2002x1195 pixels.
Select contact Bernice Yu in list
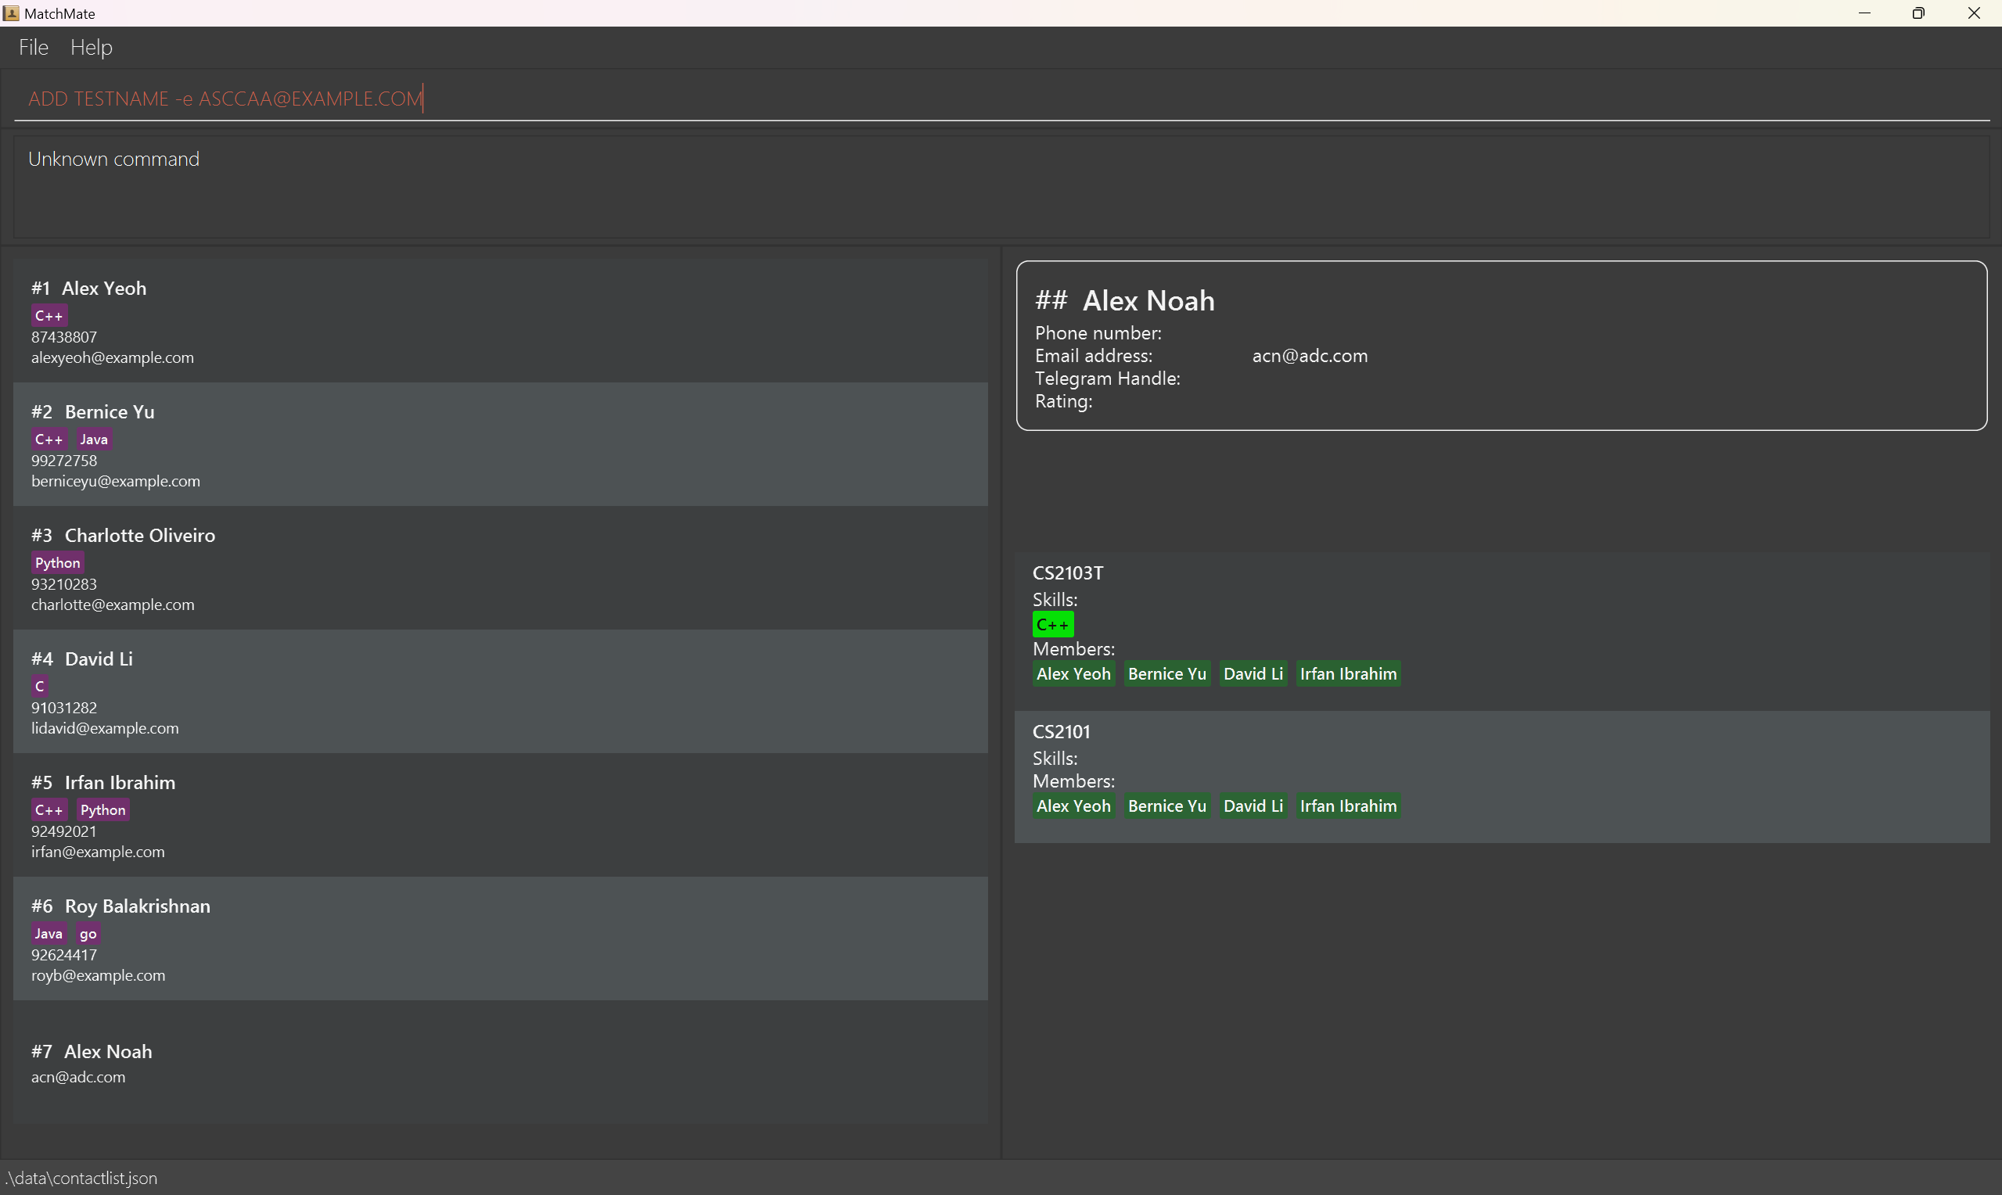[500, 444]
